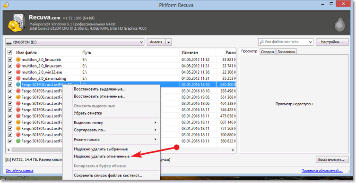The width and height of the screenshot is (356, 183).
Task: Open Настройки settings button
Action: [332, 42]
